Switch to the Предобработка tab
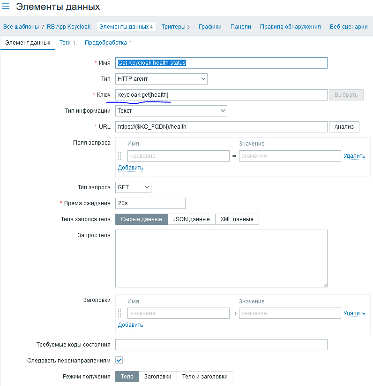This screenshot has width=373, height=386. click(108, 43)
